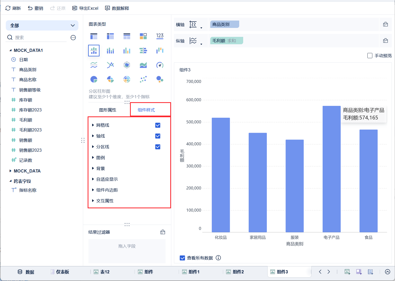The image size is (395, 281).
Task: Switch to the 表12 tab
Action: coord(102,272)
